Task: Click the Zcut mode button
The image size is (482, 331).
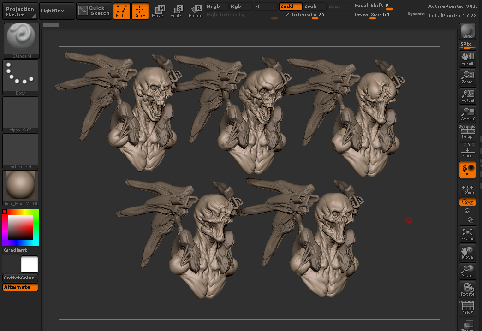Action: click(338, 6)
